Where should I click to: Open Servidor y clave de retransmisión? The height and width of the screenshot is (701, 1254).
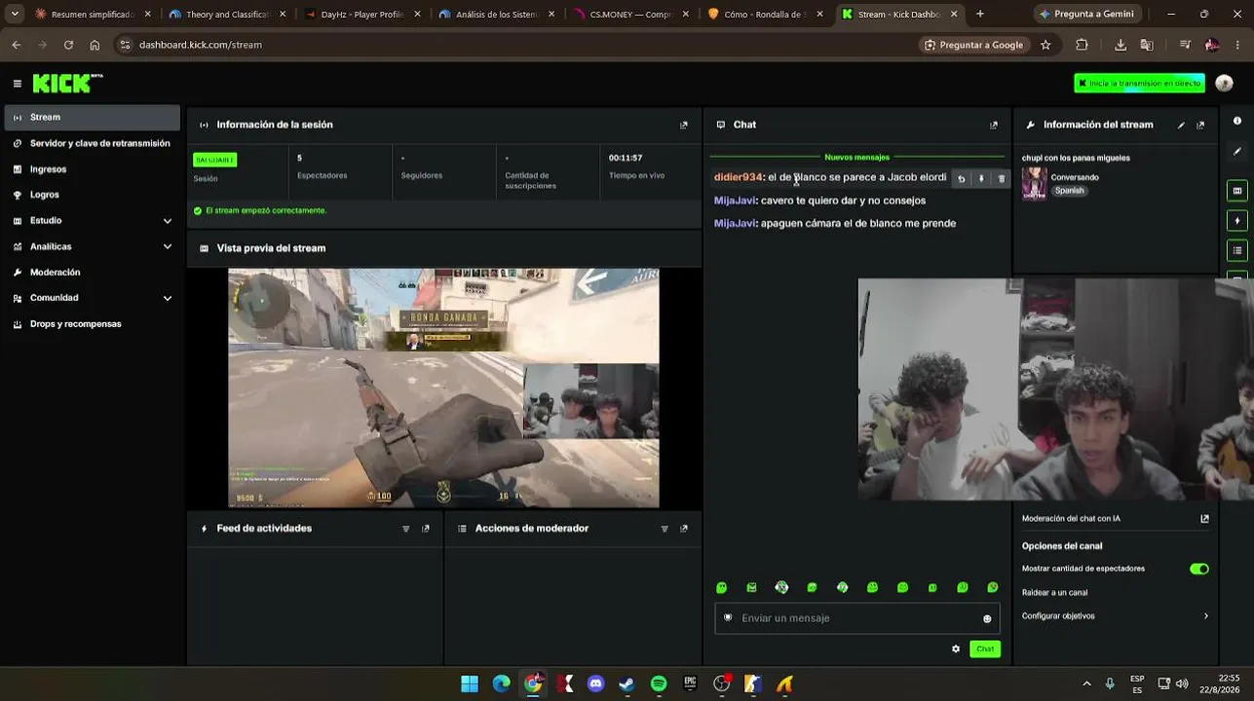coord(91,143)
